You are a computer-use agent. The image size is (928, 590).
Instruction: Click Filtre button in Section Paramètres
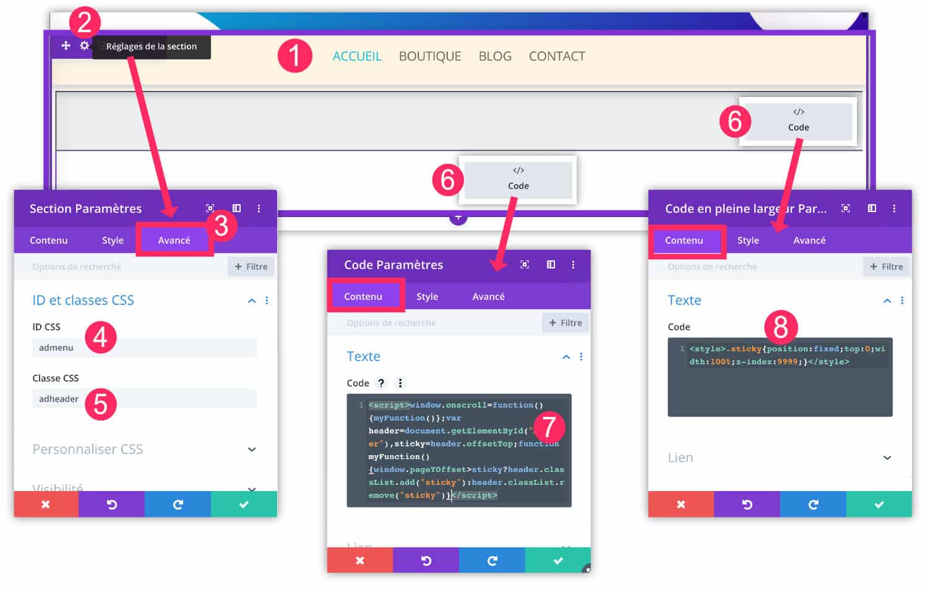[x=251, y=267]
